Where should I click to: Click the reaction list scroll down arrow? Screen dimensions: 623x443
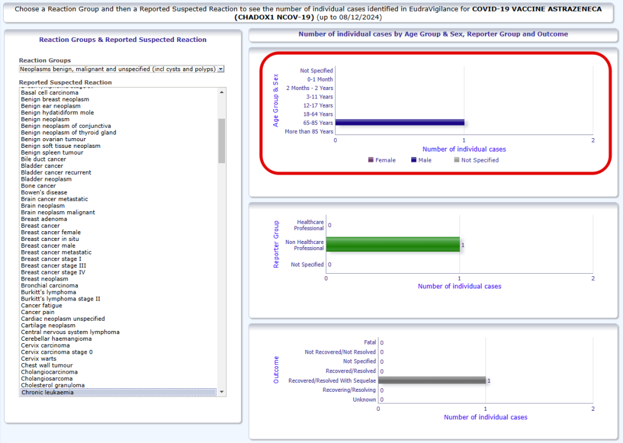(221, 392)
